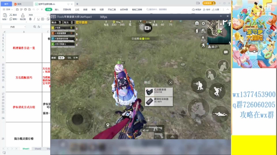Screen dimensions: 277x155
Task: Switch to the 数据 ribbon tab
Action: click(x=85, y=10)
